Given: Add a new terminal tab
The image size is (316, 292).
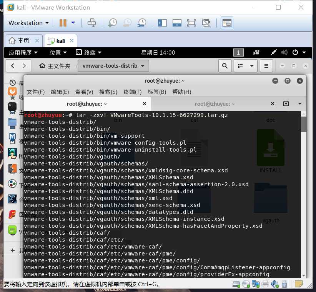Looking at the screenshot, I should [x=286, y=103].
